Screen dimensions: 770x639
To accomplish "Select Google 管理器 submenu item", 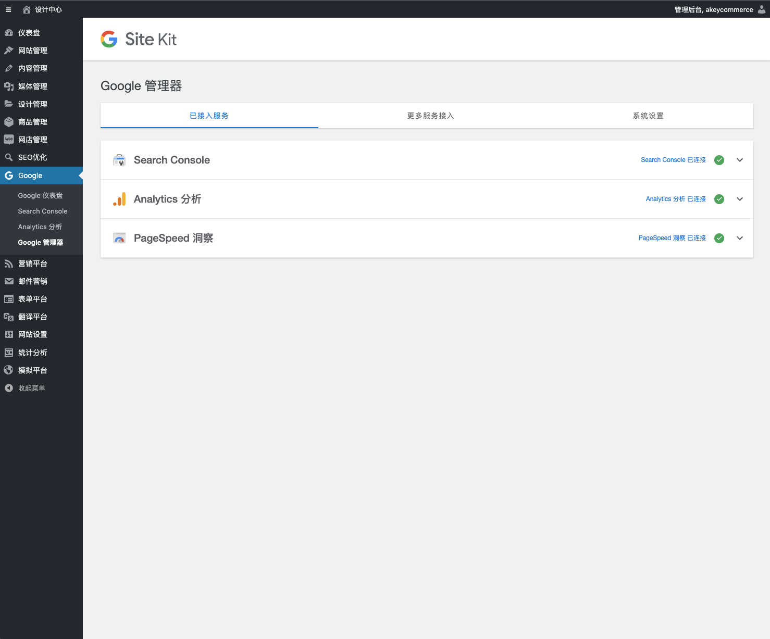I will point(41,242).
